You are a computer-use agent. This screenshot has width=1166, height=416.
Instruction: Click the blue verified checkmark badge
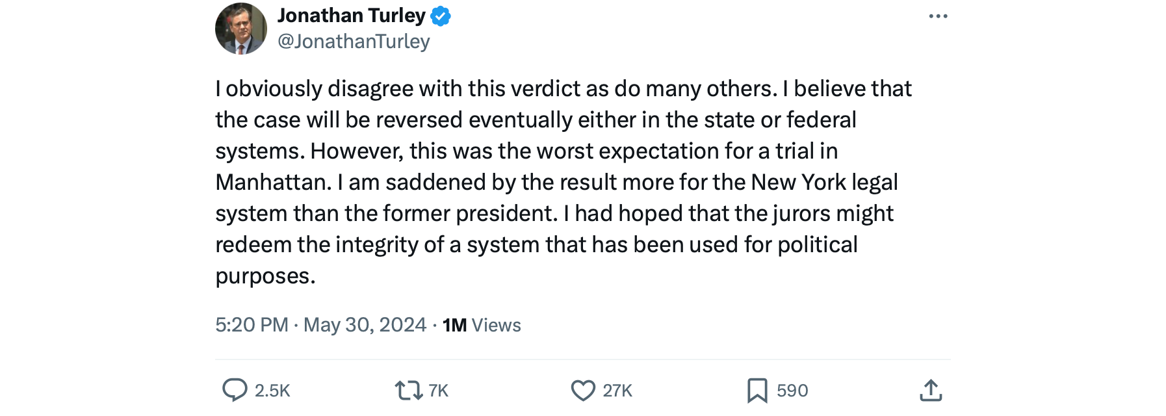[441, 16]
